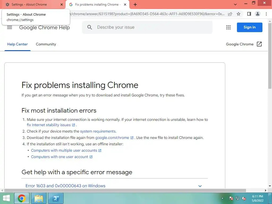This screenshot has width=272, height=204.
Task: Open the Windows Start menu
Action: tap(6, 198)
